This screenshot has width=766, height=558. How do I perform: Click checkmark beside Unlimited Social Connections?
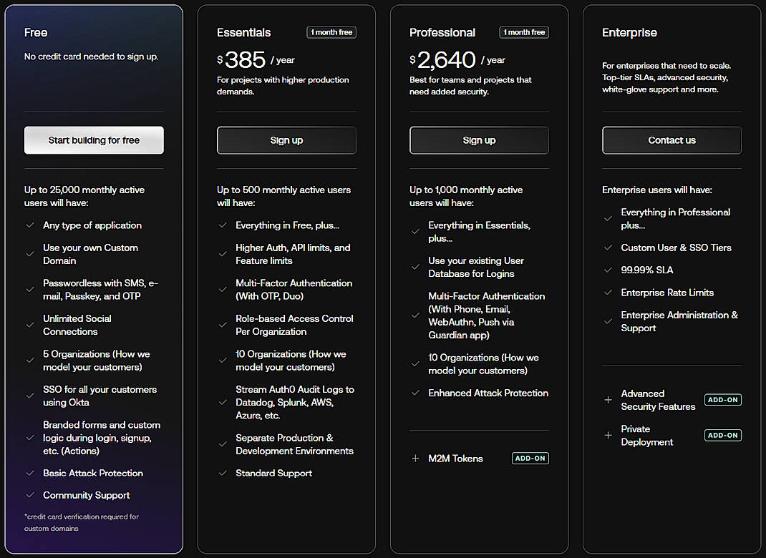(30, 325)
